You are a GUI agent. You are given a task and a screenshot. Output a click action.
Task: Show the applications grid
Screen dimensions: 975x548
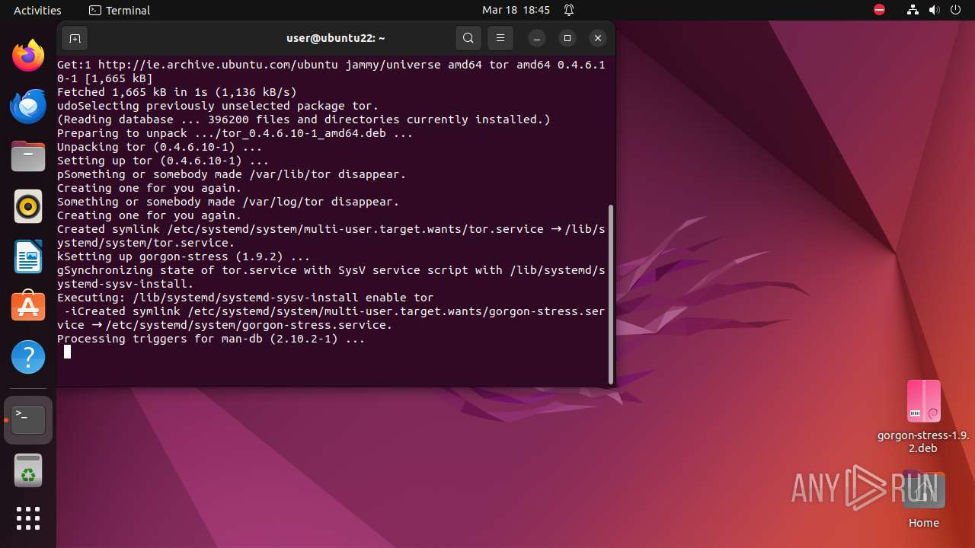point(28,518)
